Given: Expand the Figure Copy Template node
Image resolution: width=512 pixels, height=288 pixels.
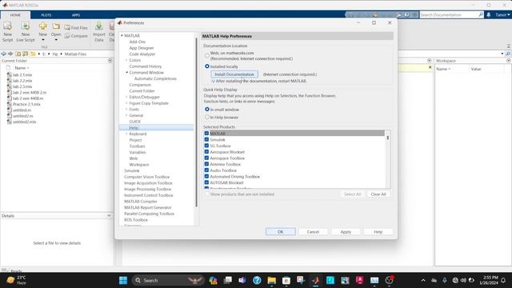Looking at the screenshot, I should (x=126, y=103).
